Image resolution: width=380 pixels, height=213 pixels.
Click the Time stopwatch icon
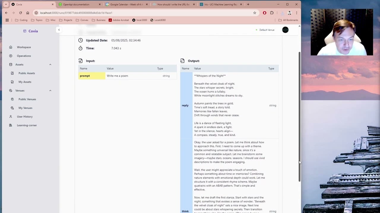[x=80, y=48]
